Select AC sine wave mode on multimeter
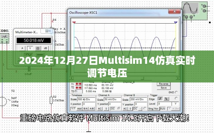Image resolution: width=214 pixels, height=133 pixels. click(28, 55)
